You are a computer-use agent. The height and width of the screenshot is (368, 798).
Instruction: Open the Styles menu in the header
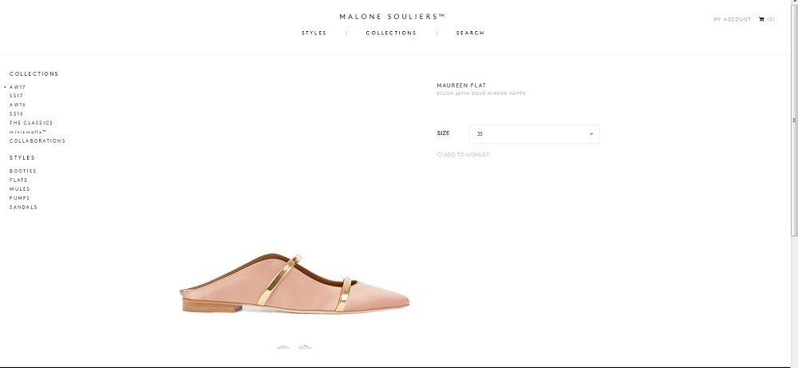tap(314, 33)
